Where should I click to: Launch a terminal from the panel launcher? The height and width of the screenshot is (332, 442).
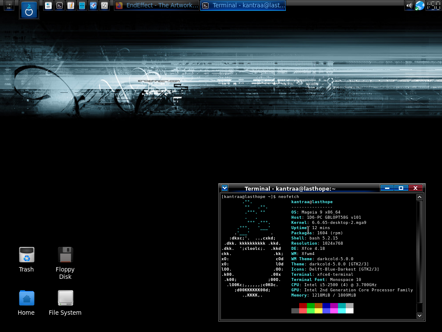[60, 5]
